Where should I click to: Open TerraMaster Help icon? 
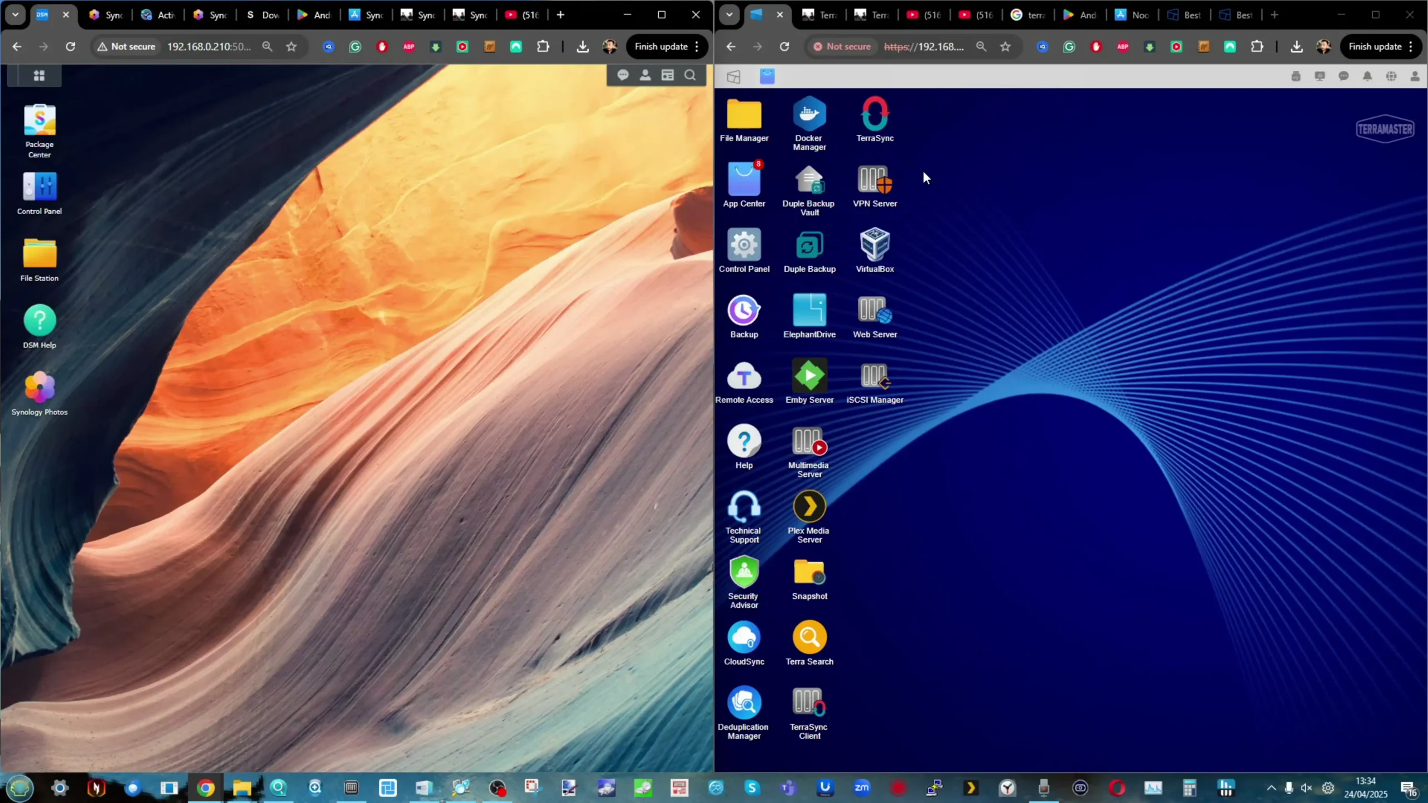click(744, 447)
